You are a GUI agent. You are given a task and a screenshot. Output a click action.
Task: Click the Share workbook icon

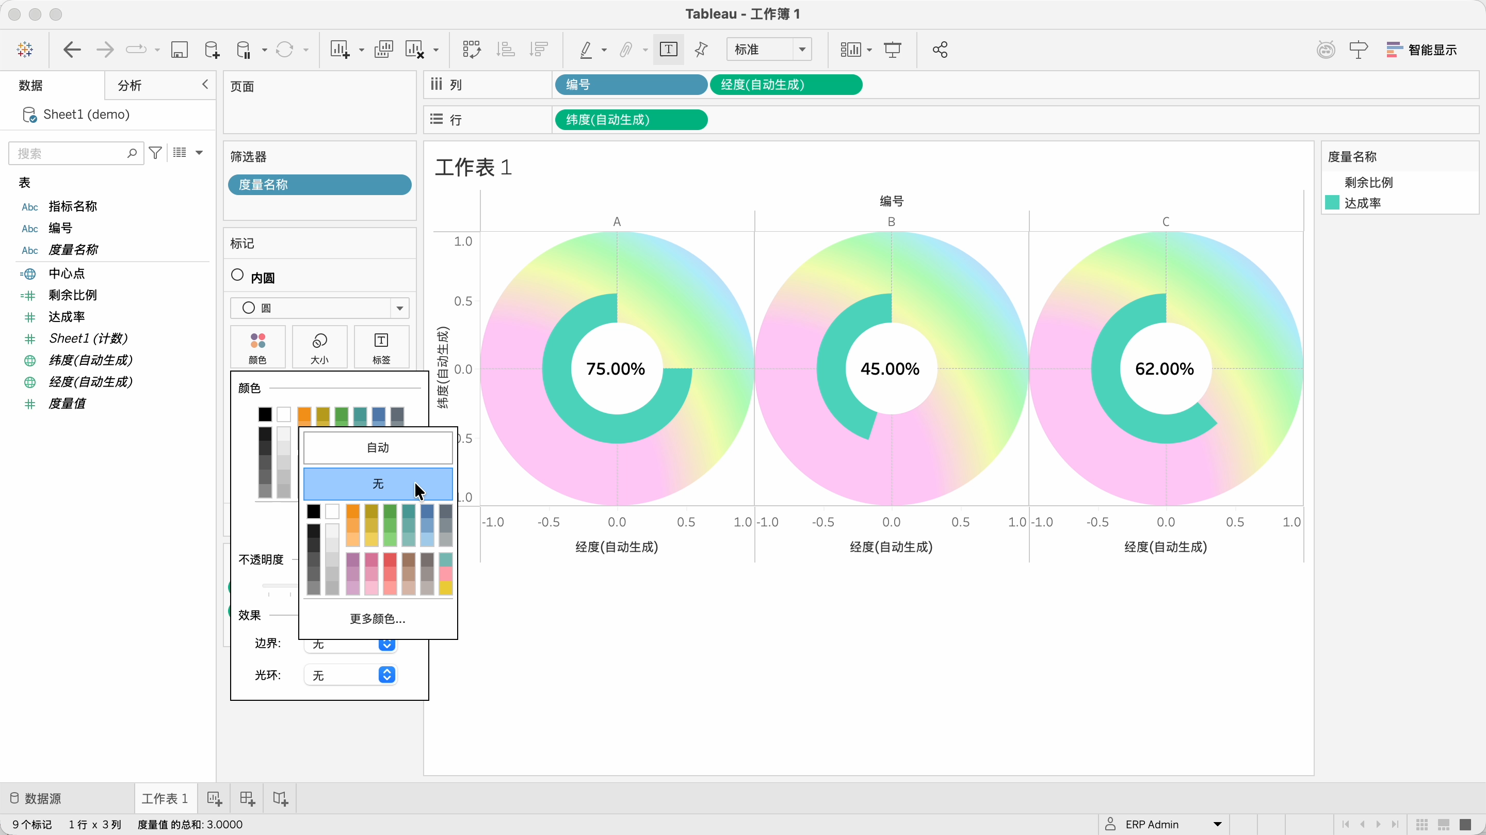(x=940, y=50)
